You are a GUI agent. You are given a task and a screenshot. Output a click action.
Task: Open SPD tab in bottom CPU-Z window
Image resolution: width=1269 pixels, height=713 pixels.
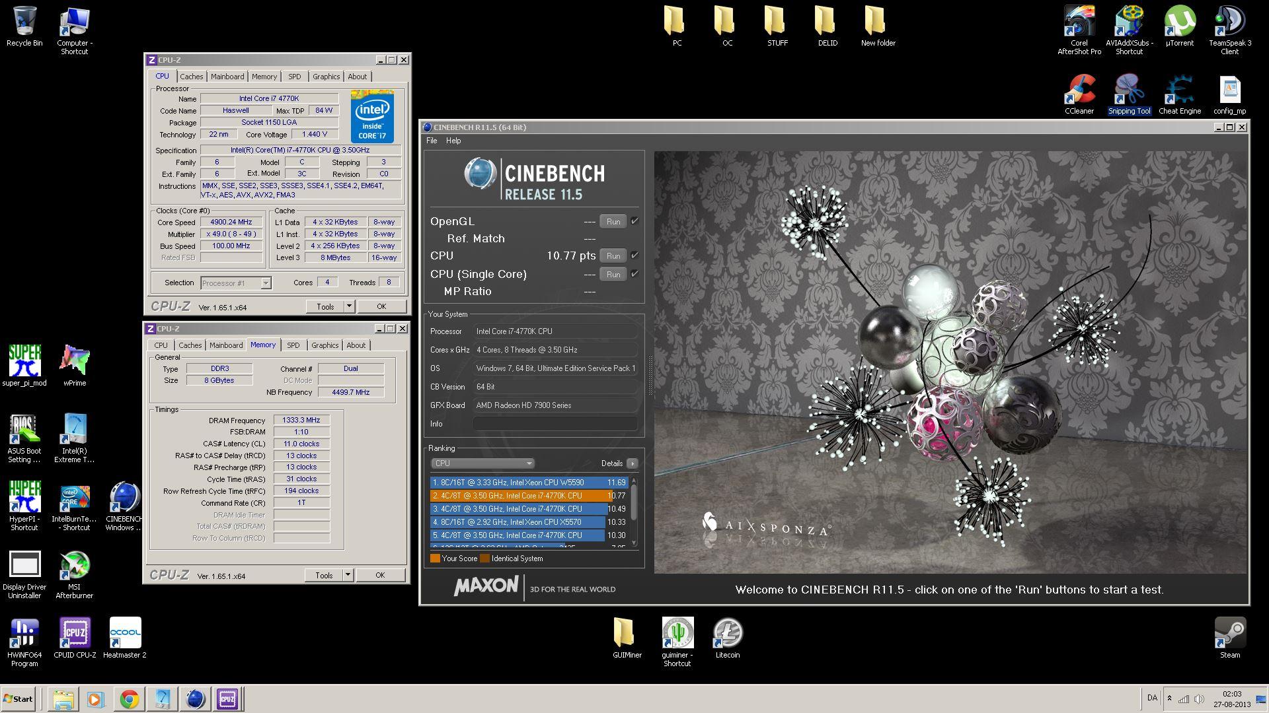(x=293, y=345)
